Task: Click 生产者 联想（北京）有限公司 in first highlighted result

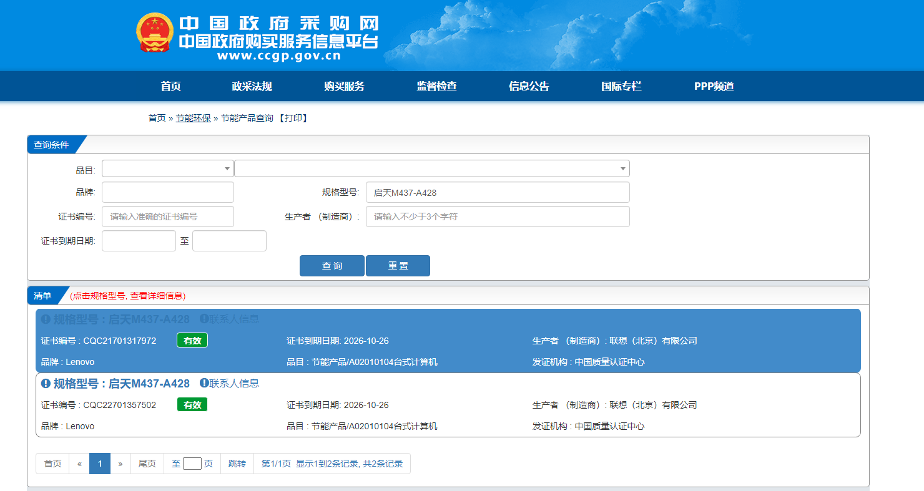Action: pyautogui.click(x=615, y=341)
